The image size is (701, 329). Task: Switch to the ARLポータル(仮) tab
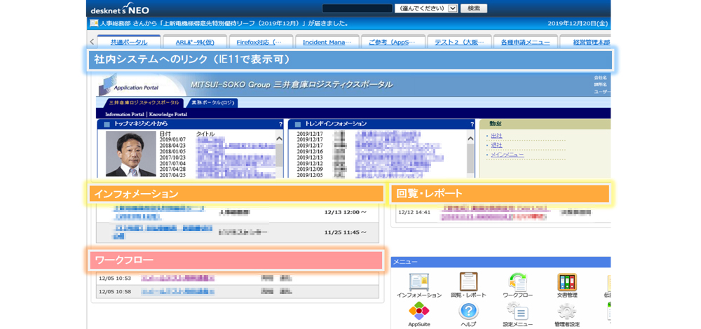[196, 43]
